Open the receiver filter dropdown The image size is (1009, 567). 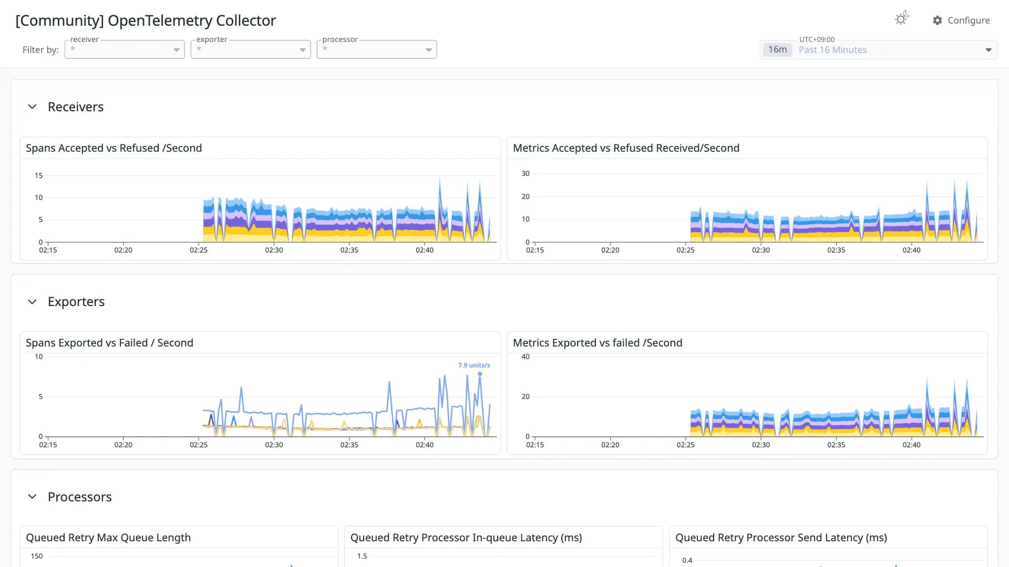pos(125,49)
